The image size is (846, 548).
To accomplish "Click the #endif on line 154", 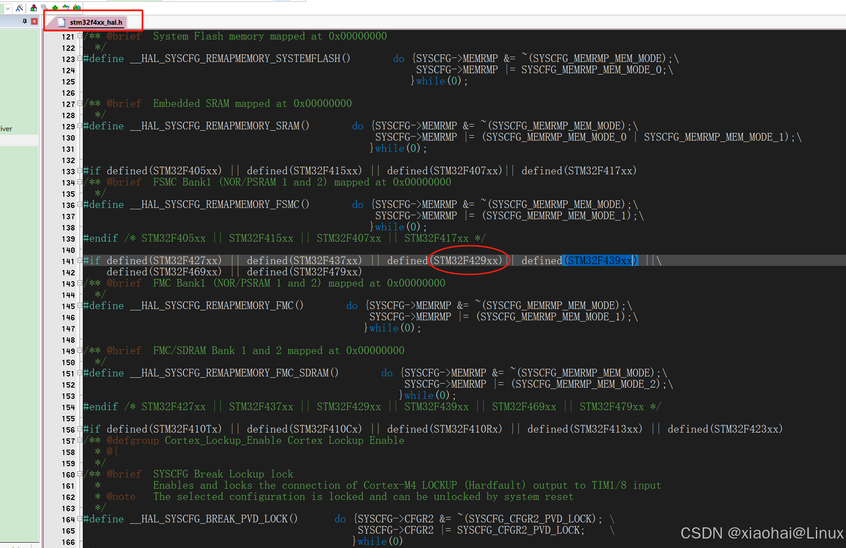I will tap(101, 407).
